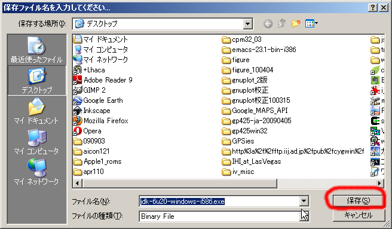The width and height of the screenshot is (392, 229).
Task: Click the Save (保存) button
Action: click(x=359, y=200)
